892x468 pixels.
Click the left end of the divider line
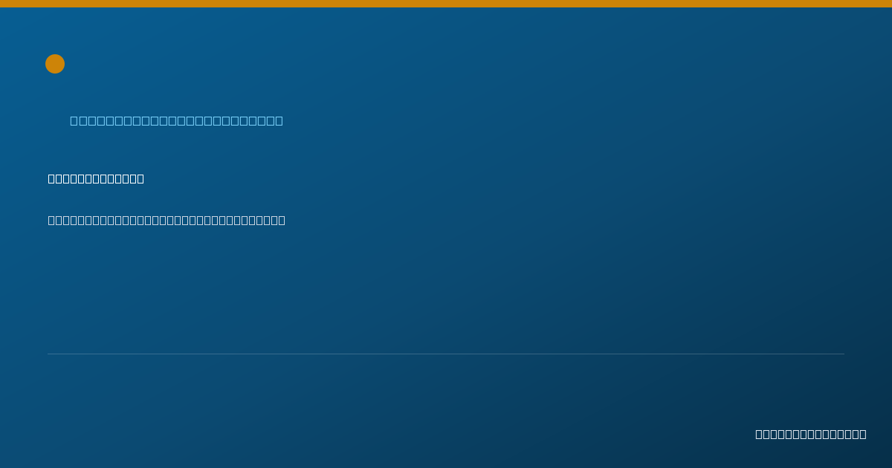pyautogui.click(x=49, y=354)
